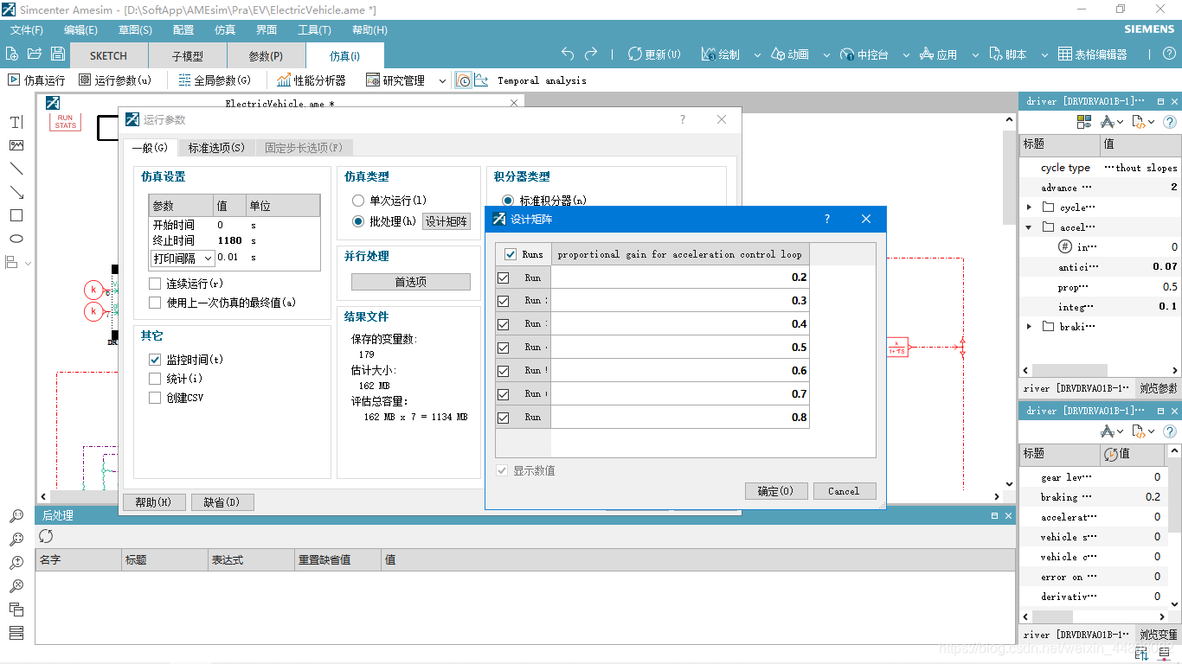The image size is (1182, 664).
Task: Redo the last action
Action: point(591,54)
